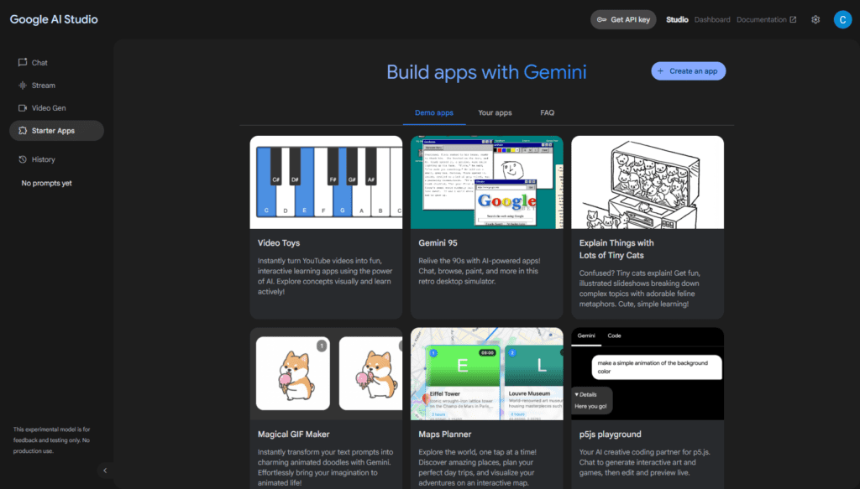Click the Build apps with Gemini heading
The width and height of the screenshot is (860, 489).
tap(486, 72)
